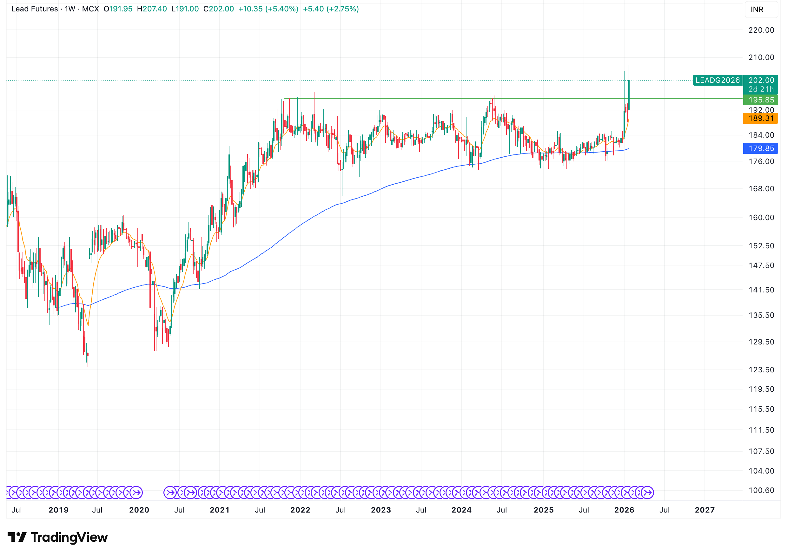Click the rightmost contract-switch marker near 2026
This screenshot has width=787, height=556.
[x=647, y=493]
